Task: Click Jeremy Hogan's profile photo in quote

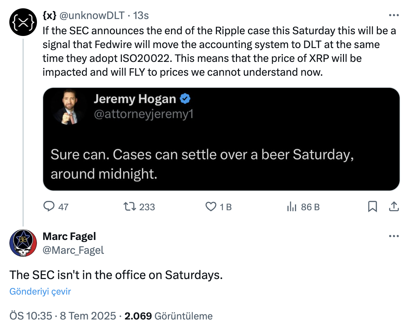Action: point(69,107)
